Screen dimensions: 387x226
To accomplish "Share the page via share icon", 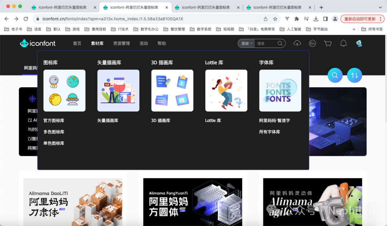I will coord(266,19).
